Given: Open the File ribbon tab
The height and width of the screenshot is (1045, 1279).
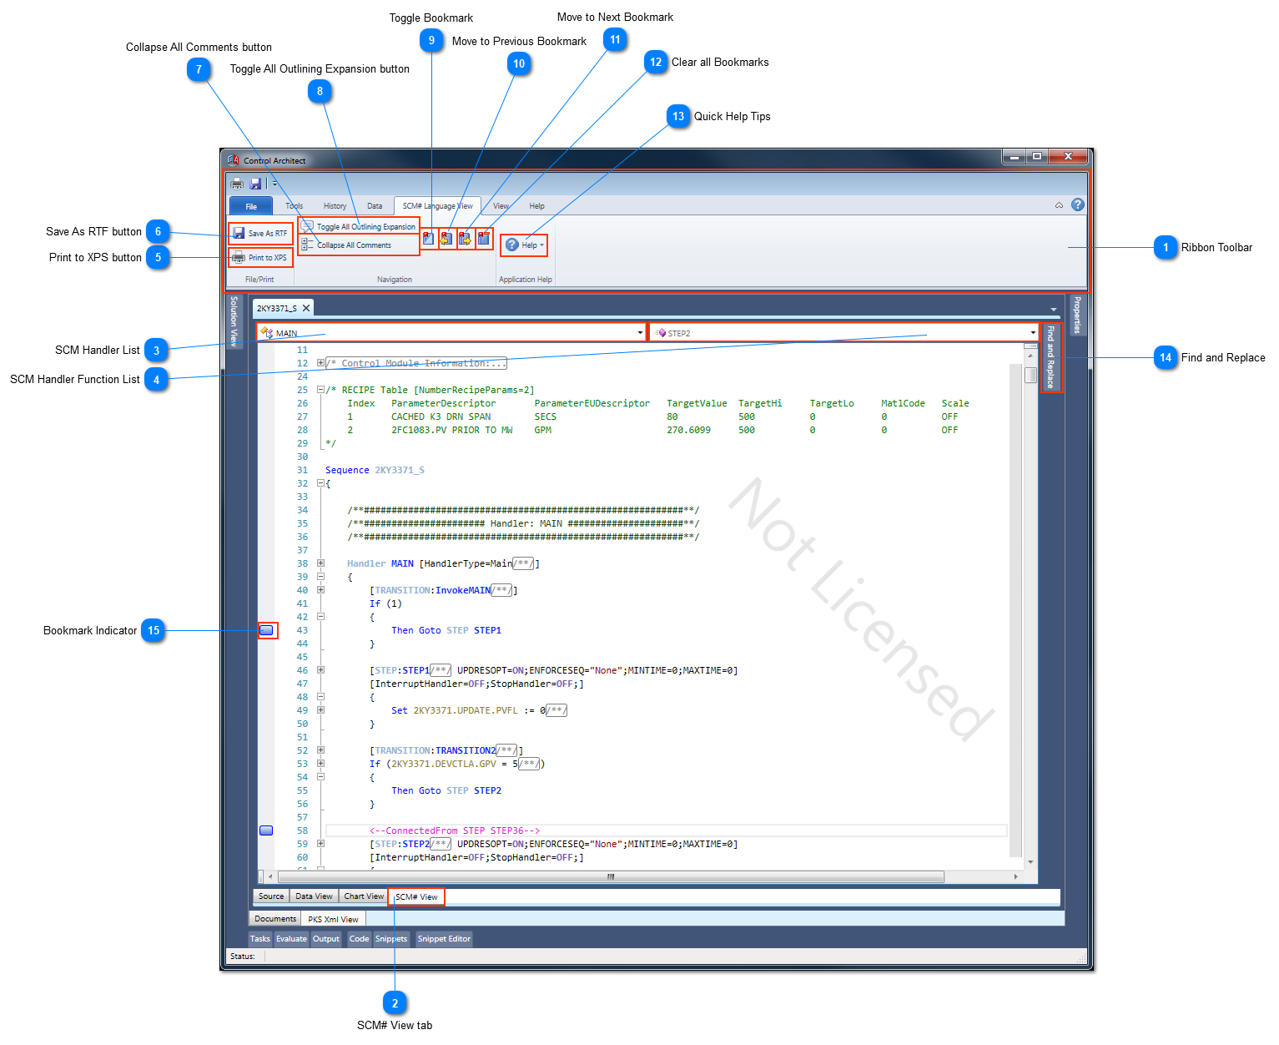Looking at the screenshot, I should (251, 206).
